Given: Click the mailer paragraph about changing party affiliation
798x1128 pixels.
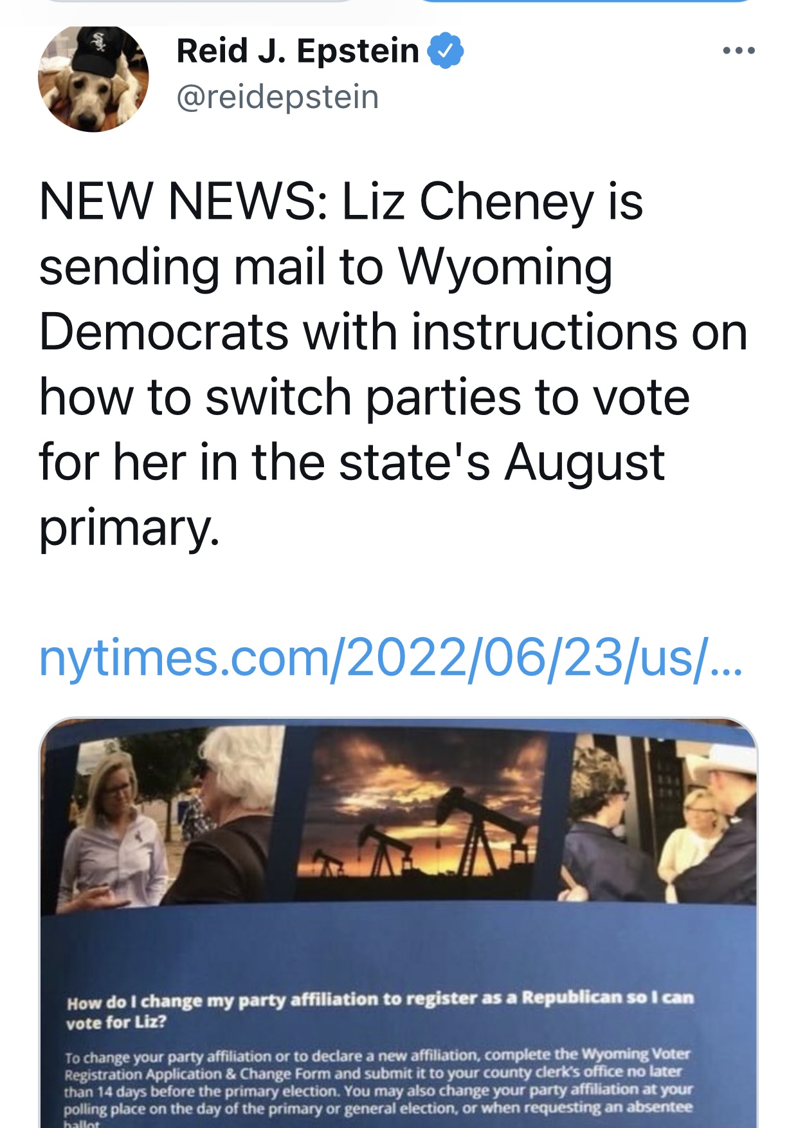Looking at the screenshot, I should 378,1082.
